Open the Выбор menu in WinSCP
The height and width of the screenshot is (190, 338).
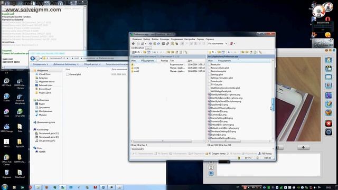[147, 39]
